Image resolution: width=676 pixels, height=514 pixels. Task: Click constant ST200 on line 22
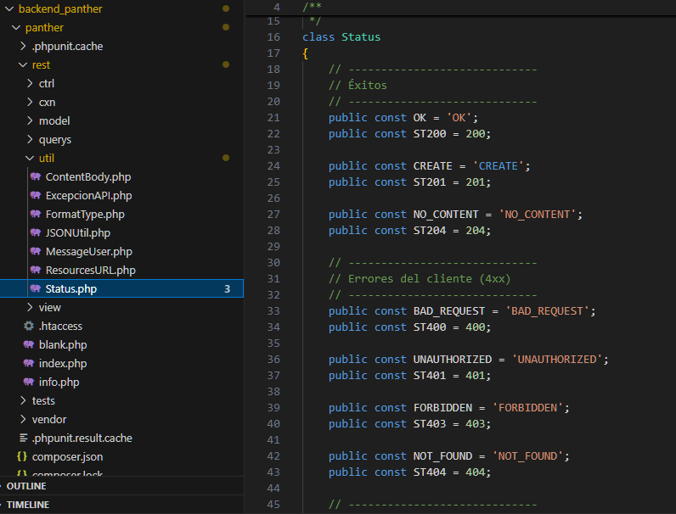430,134
